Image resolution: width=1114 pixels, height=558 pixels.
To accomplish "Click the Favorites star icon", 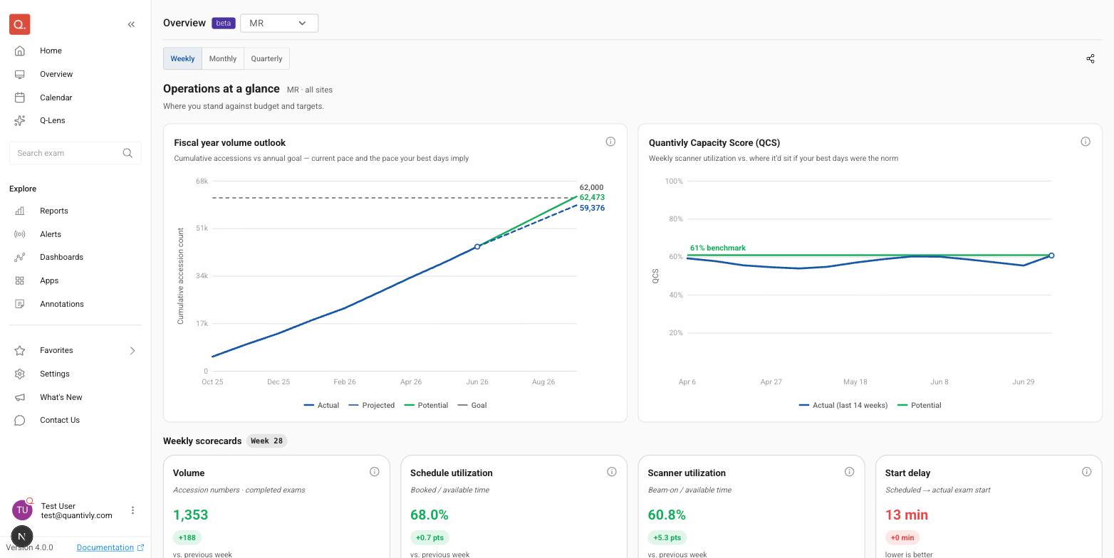I will [20, 350].
